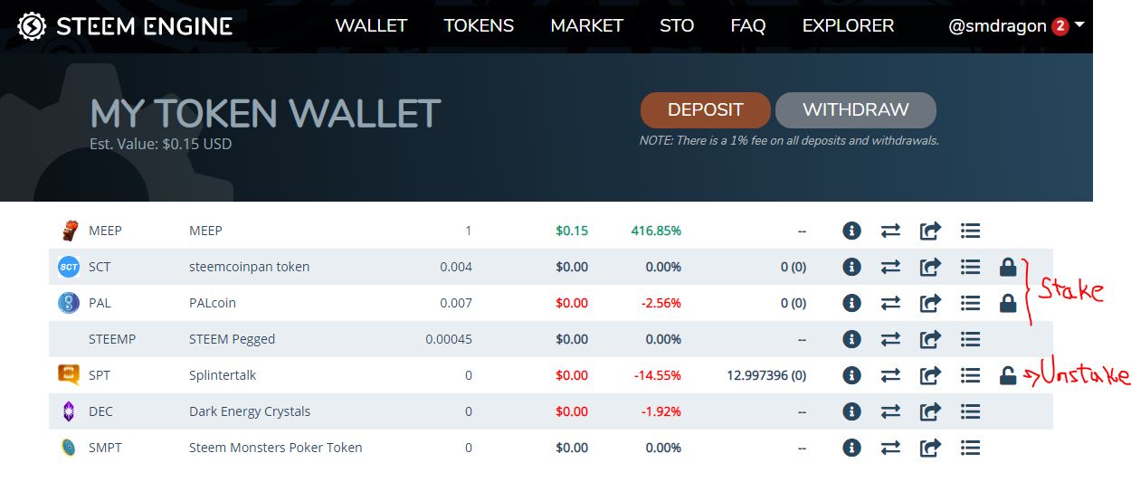Click the SCT token logo
1131x491 pixels.
pos(69,267)
